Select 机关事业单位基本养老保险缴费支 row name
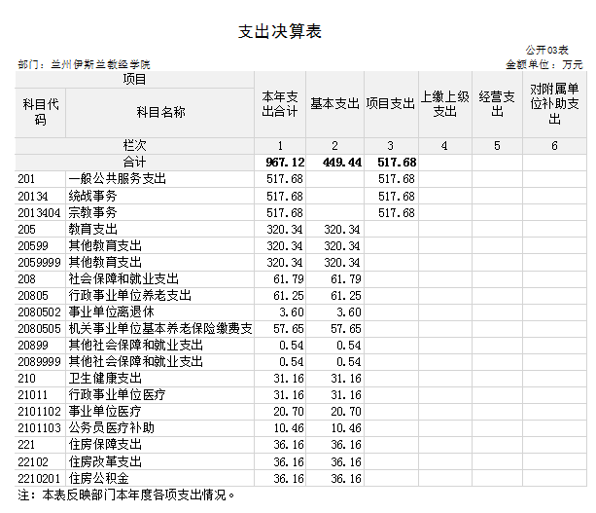Viewport: 596px width, 513px height. 160,329
